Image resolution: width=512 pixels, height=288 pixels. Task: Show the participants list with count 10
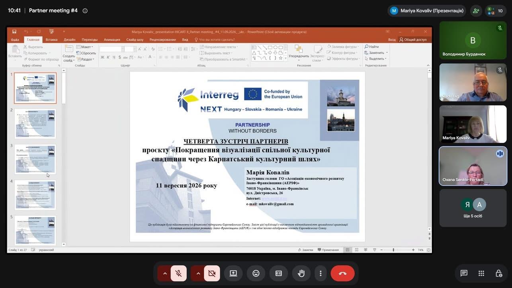click(496, 11)
